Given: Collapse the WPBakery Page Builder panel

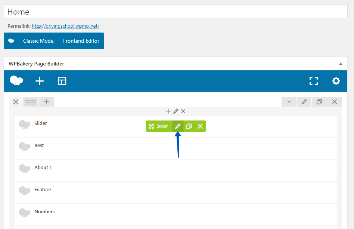Looking at the screenshot, I should coord(341,64).
